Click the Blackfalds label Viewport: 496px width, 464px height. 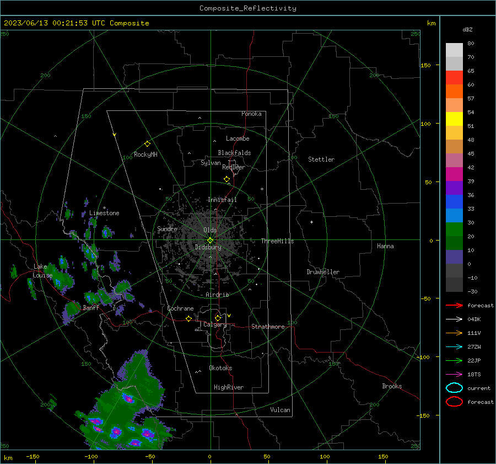234,153
